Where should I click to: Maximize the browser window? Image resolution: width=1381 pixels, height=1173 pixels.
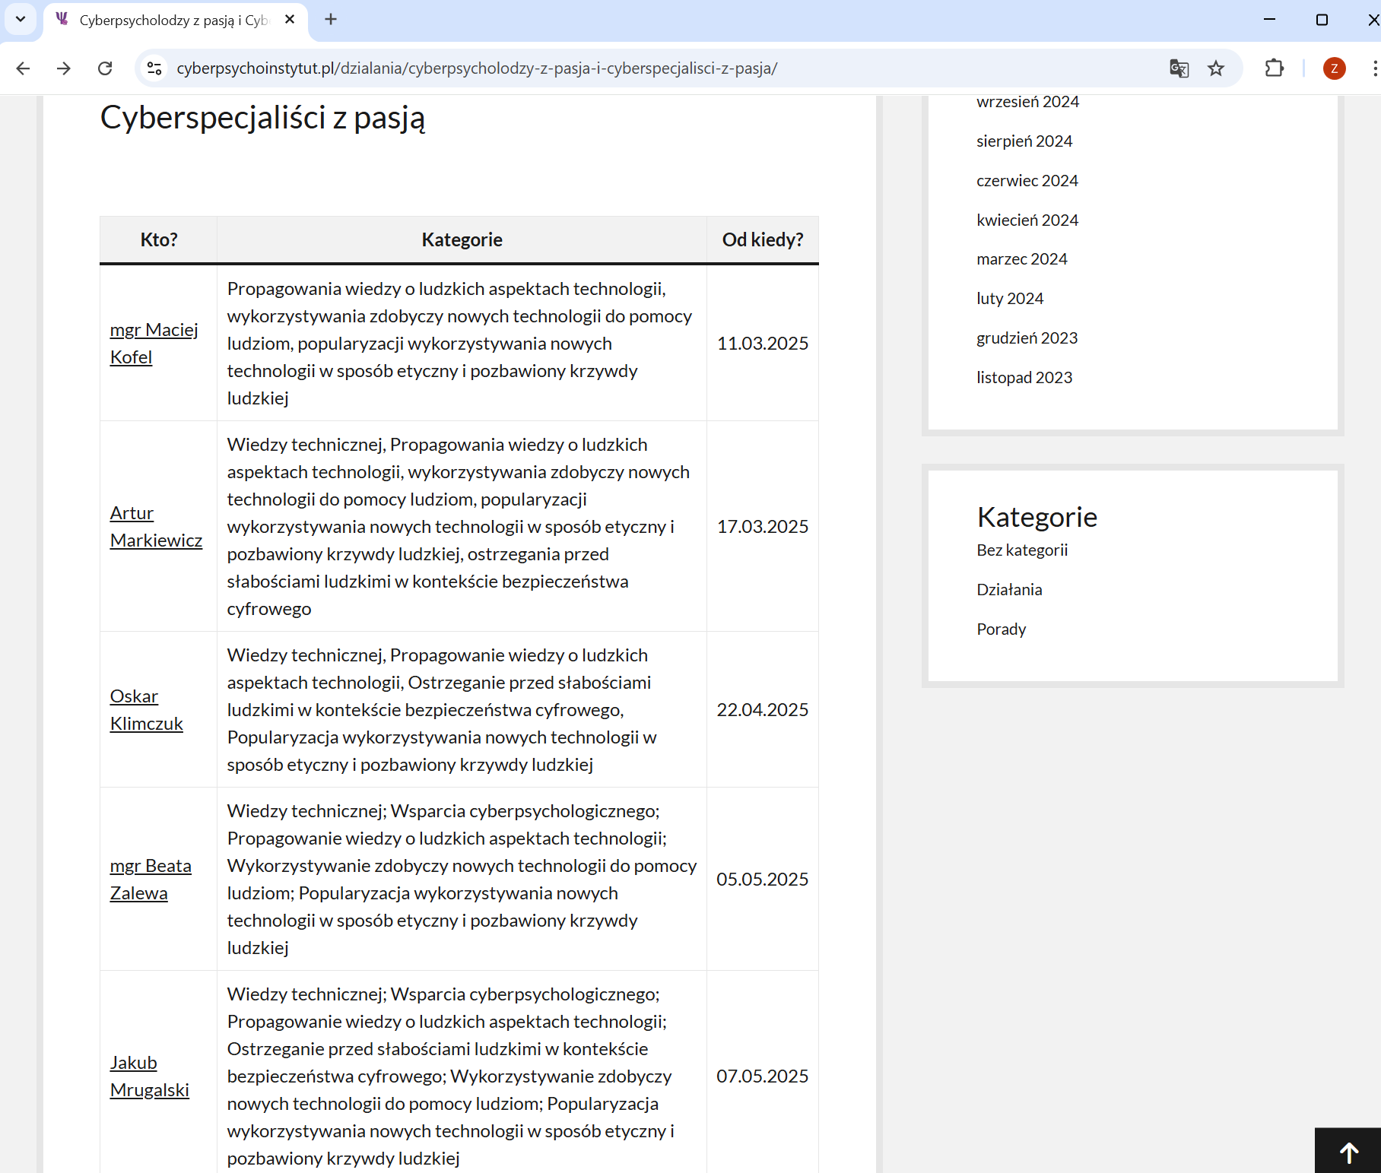point(1322,20)
